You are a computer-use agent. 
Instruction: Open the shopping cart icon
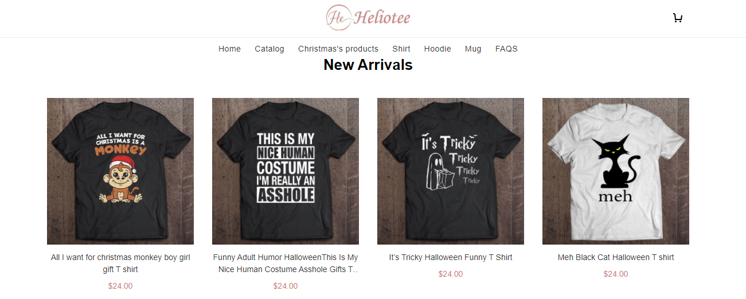click(677, 18)
